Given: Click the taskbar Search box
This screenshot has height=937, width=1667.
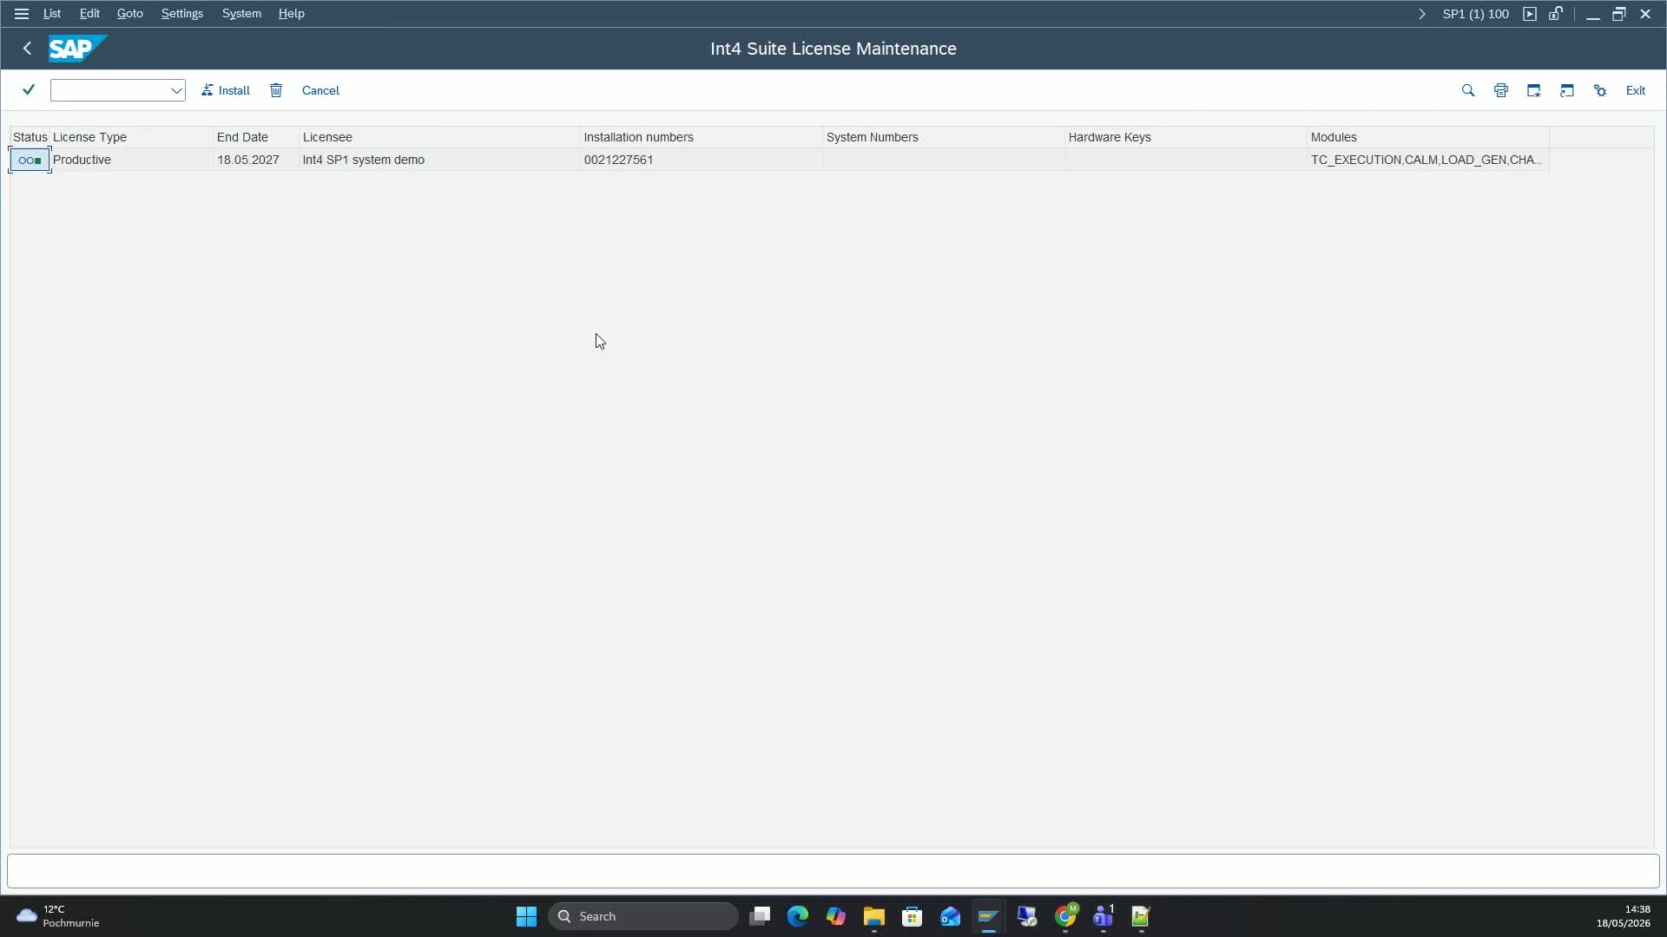Looking at the screenshot, I should [x=643, y=916].
